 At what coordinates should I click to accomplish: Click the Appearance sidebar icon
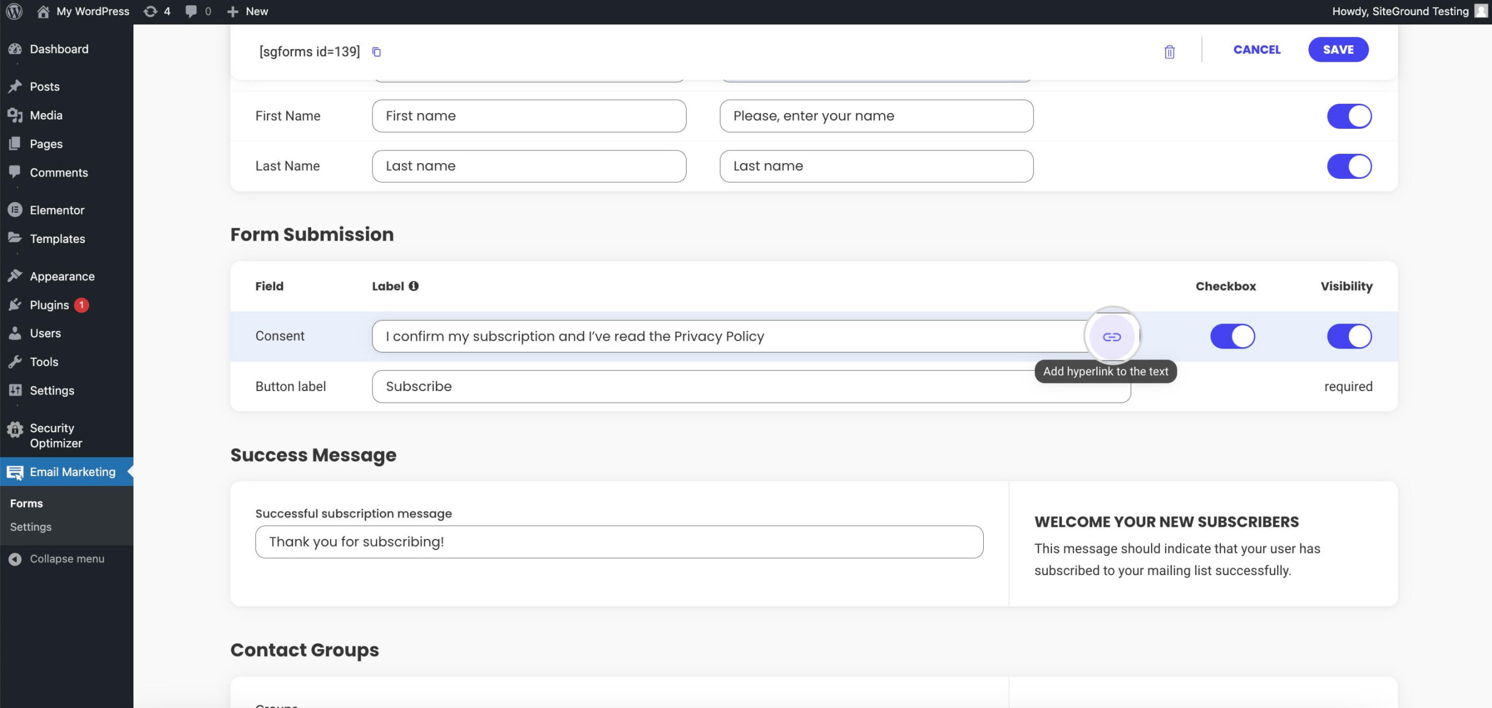tap(14, 276)
